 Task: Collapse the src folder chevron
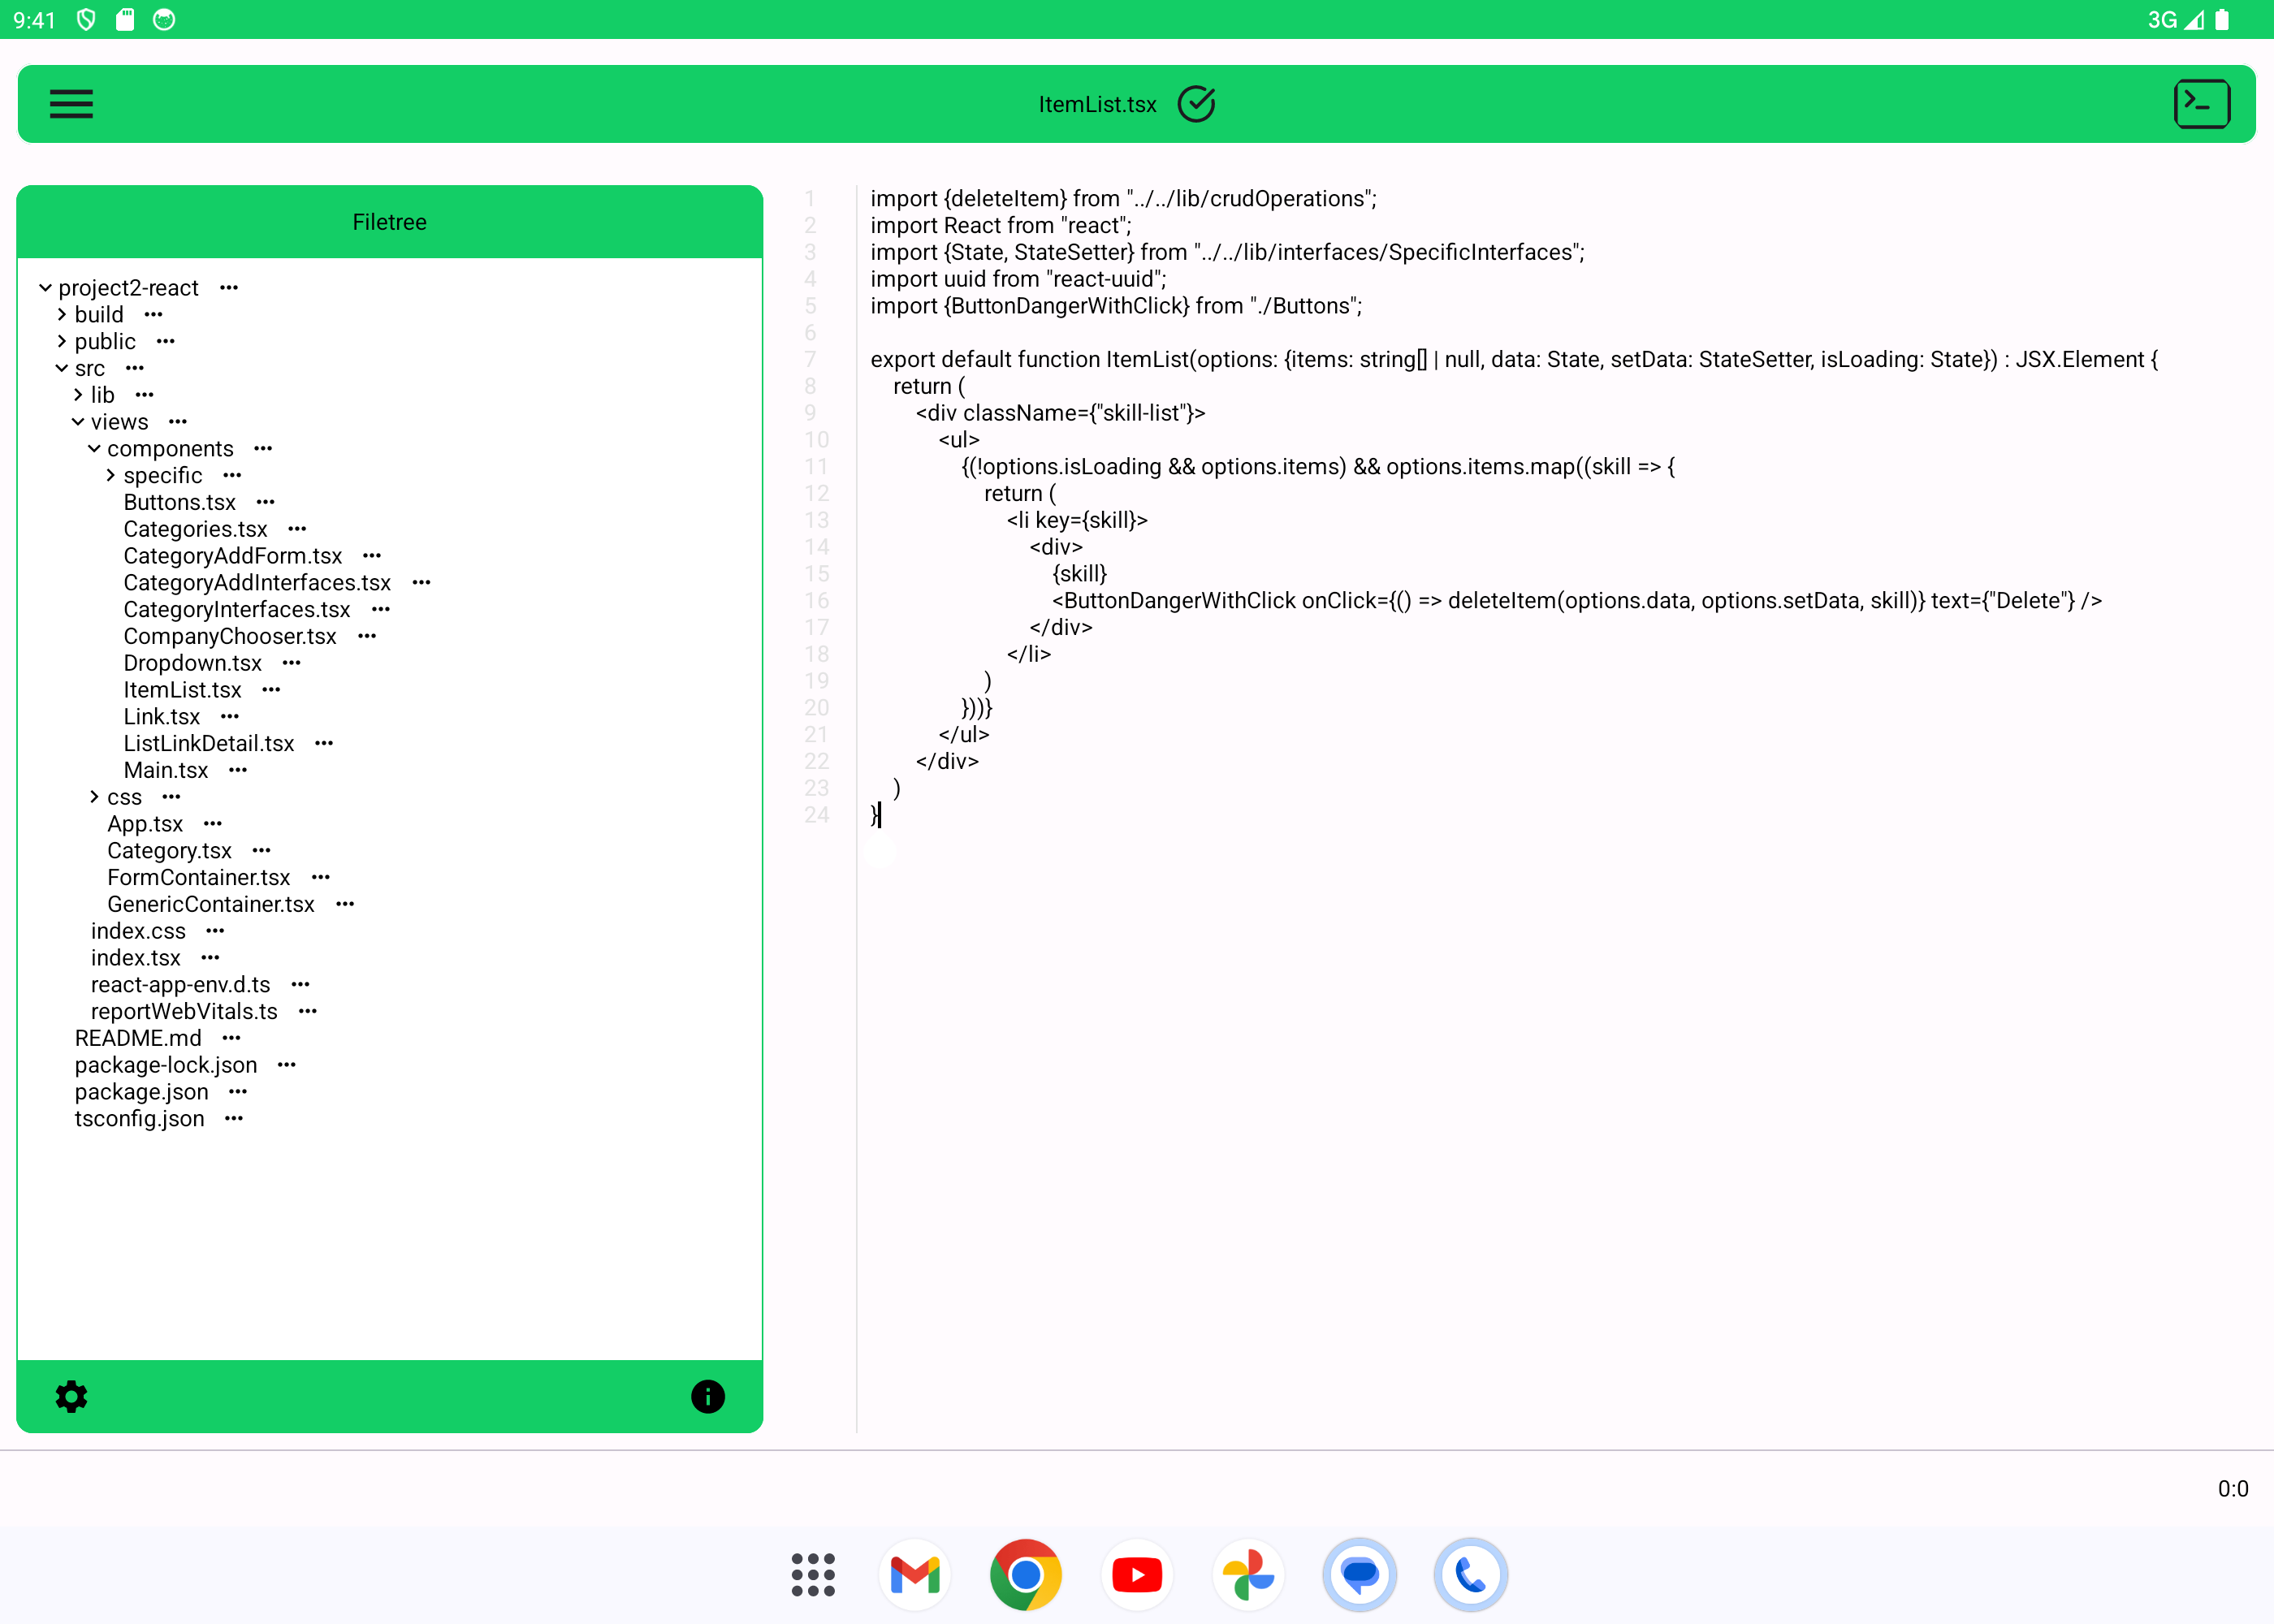62,368
